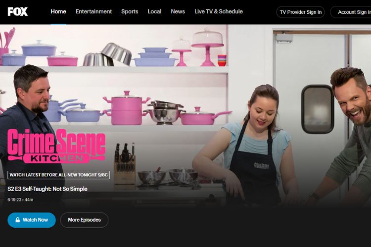
Task: Open More Episodes
Action: click(x=84, y=220)
